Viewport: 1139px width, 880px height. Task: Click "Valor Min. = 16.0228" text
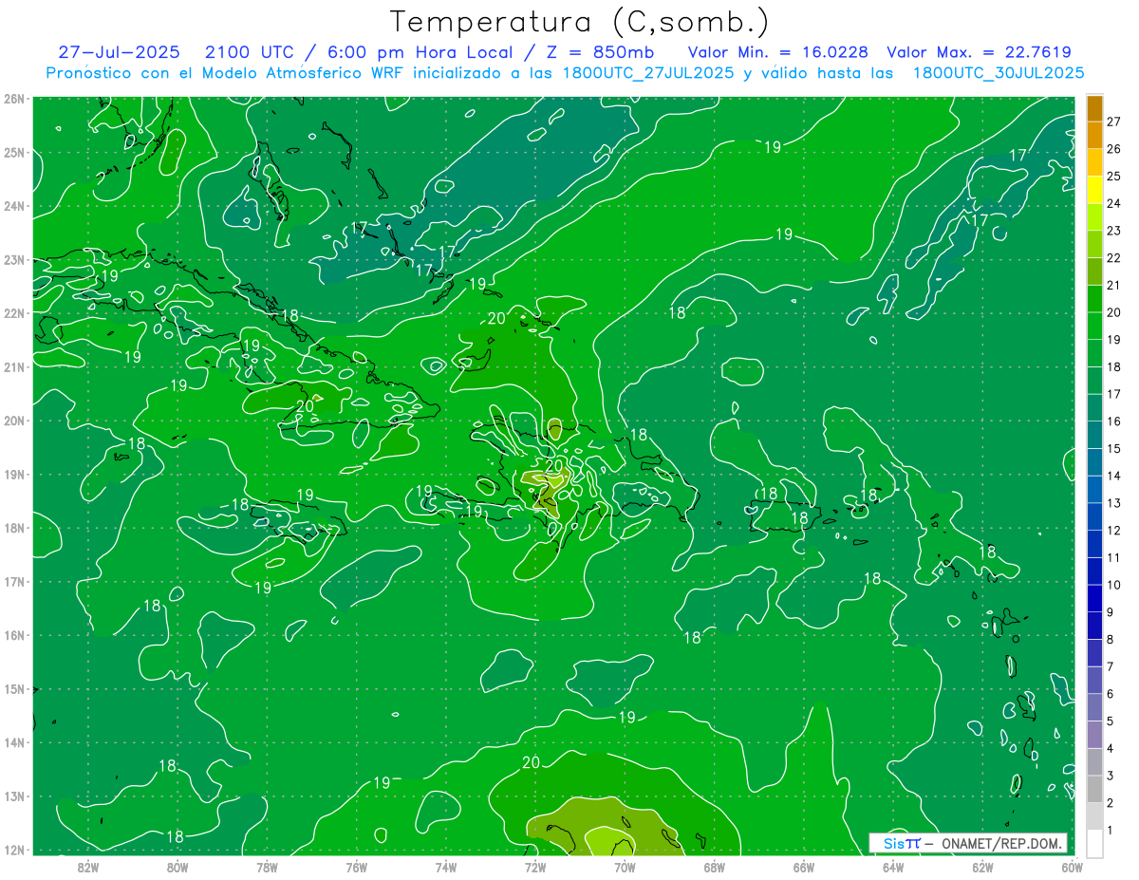point(777,52)
